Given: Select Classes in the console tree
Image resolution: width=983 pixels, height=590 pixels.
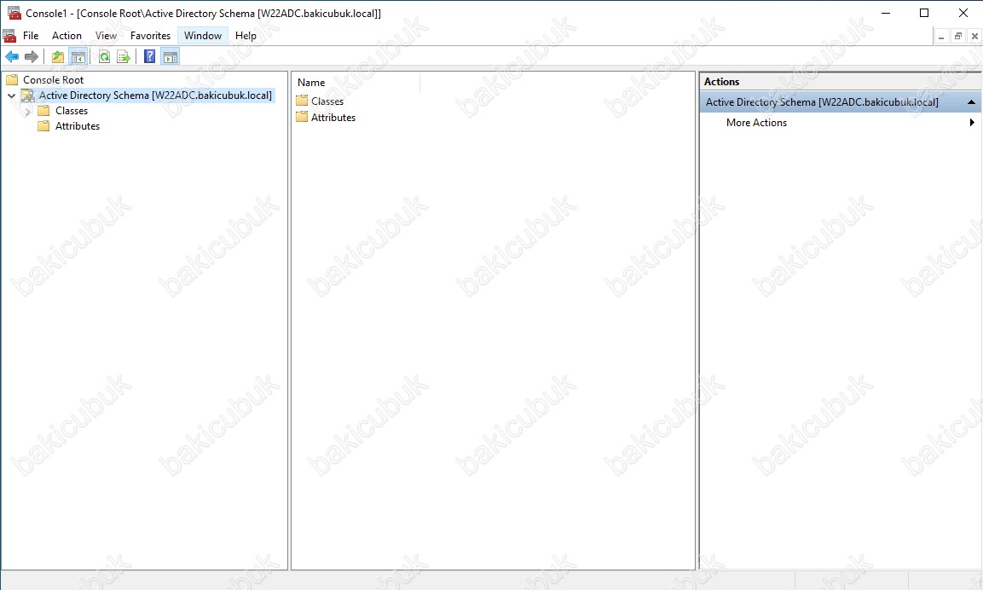Looking at the screenshot, I should click(72, 111).
